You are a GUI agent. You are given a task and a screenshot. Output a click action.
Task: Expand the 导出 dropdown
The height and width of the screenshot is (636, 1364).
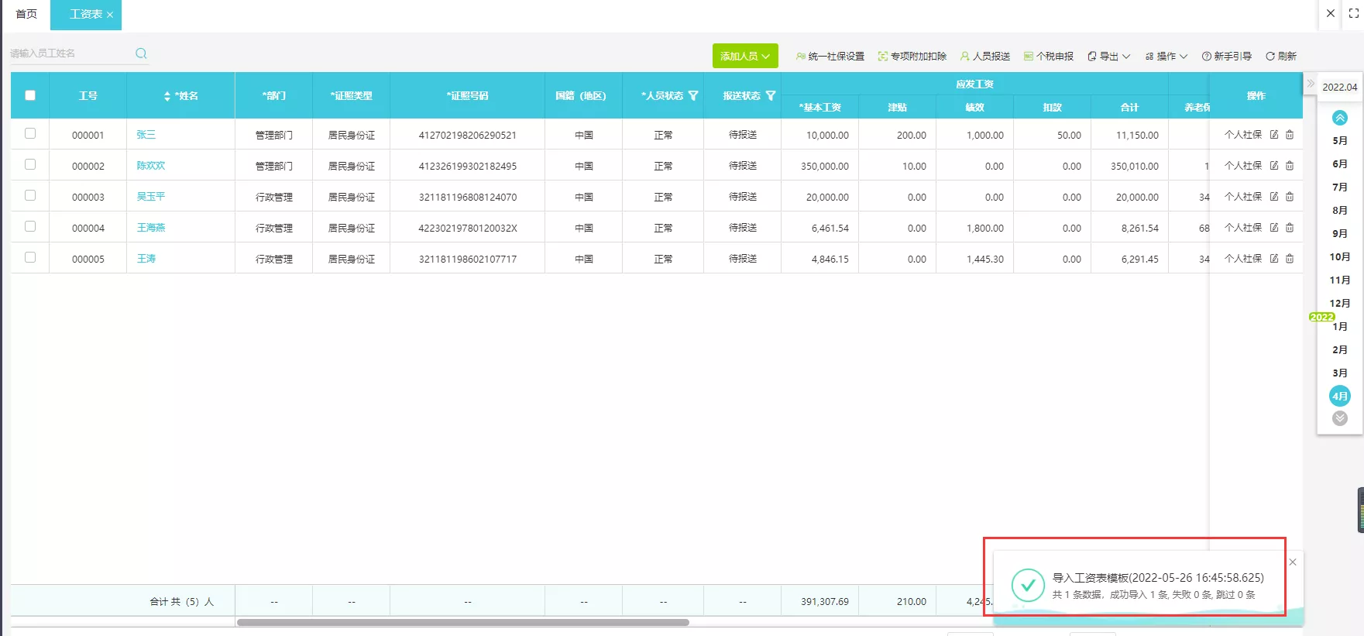[x=1109, y=57]
